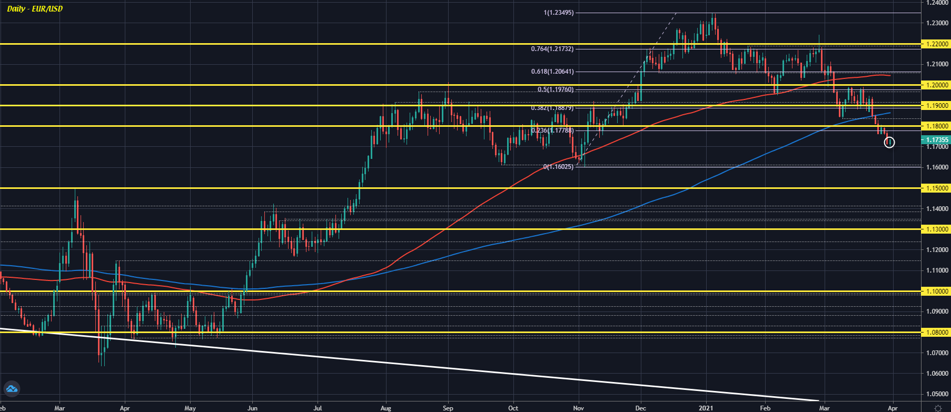Viewport: 951px width, 412px height.
Task: Select Fibonacci label 0.618(1.20641)
Action: coord(552,72)
